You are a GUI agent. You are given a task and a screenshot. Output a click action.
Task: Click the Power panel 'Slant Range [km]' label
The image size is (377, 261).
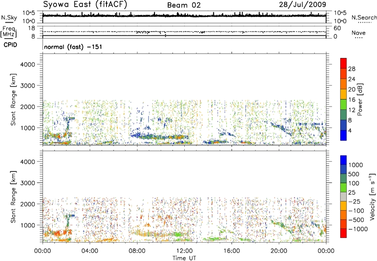click(13, 99)
